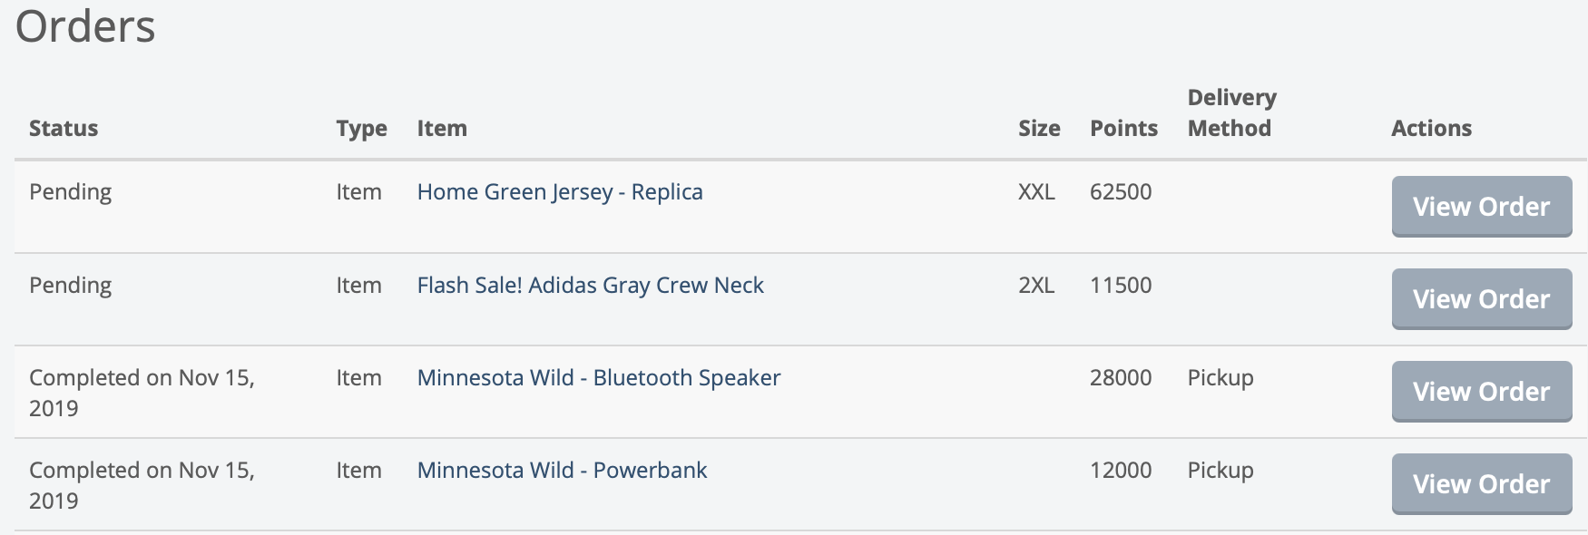The image size is (1588, 535).
Task: View the Minnesota Wild Powerbank order
Action: pos(1481,484)
